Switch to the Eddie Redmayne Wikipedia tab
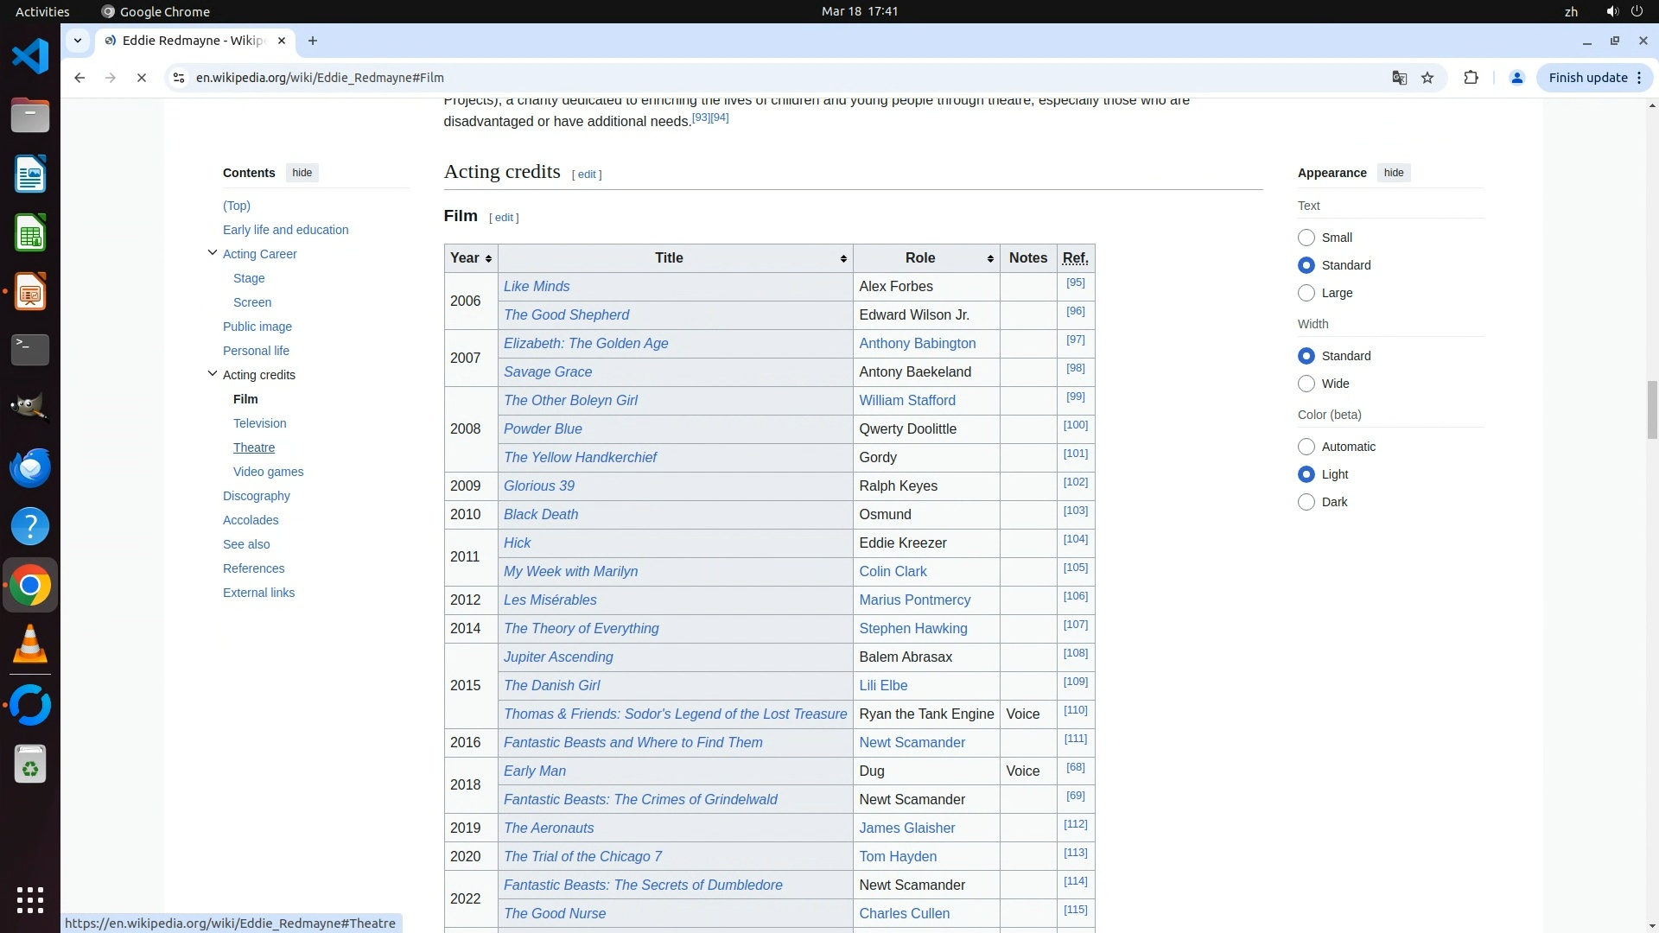The height and width of the screenshot is (933, 1659). tap(193, 41)
